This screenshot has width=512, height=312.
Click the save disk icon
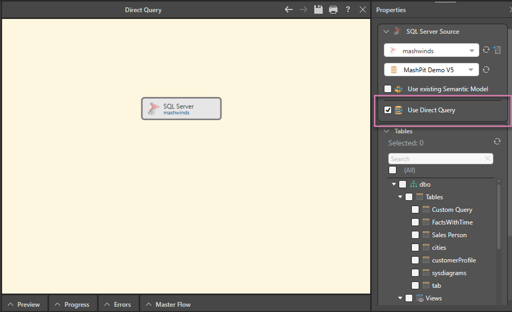point(318,9)
